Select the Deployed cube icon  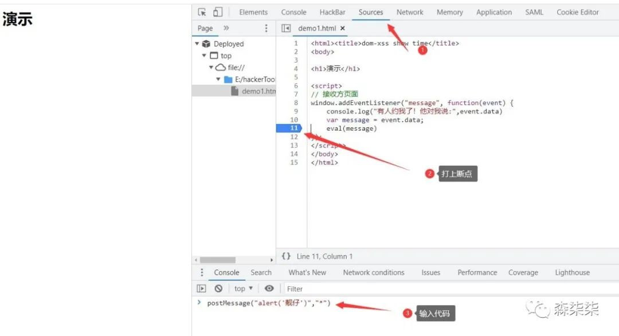[x=206, y=44]
